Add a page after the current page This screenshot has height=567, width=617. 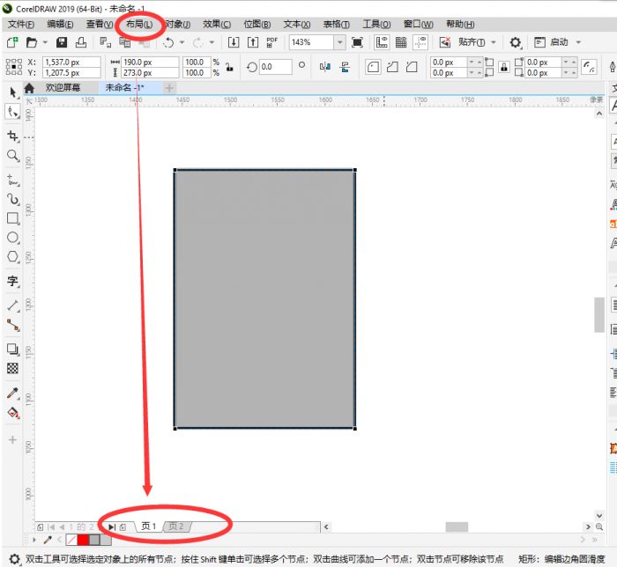[x=123, y=526]
